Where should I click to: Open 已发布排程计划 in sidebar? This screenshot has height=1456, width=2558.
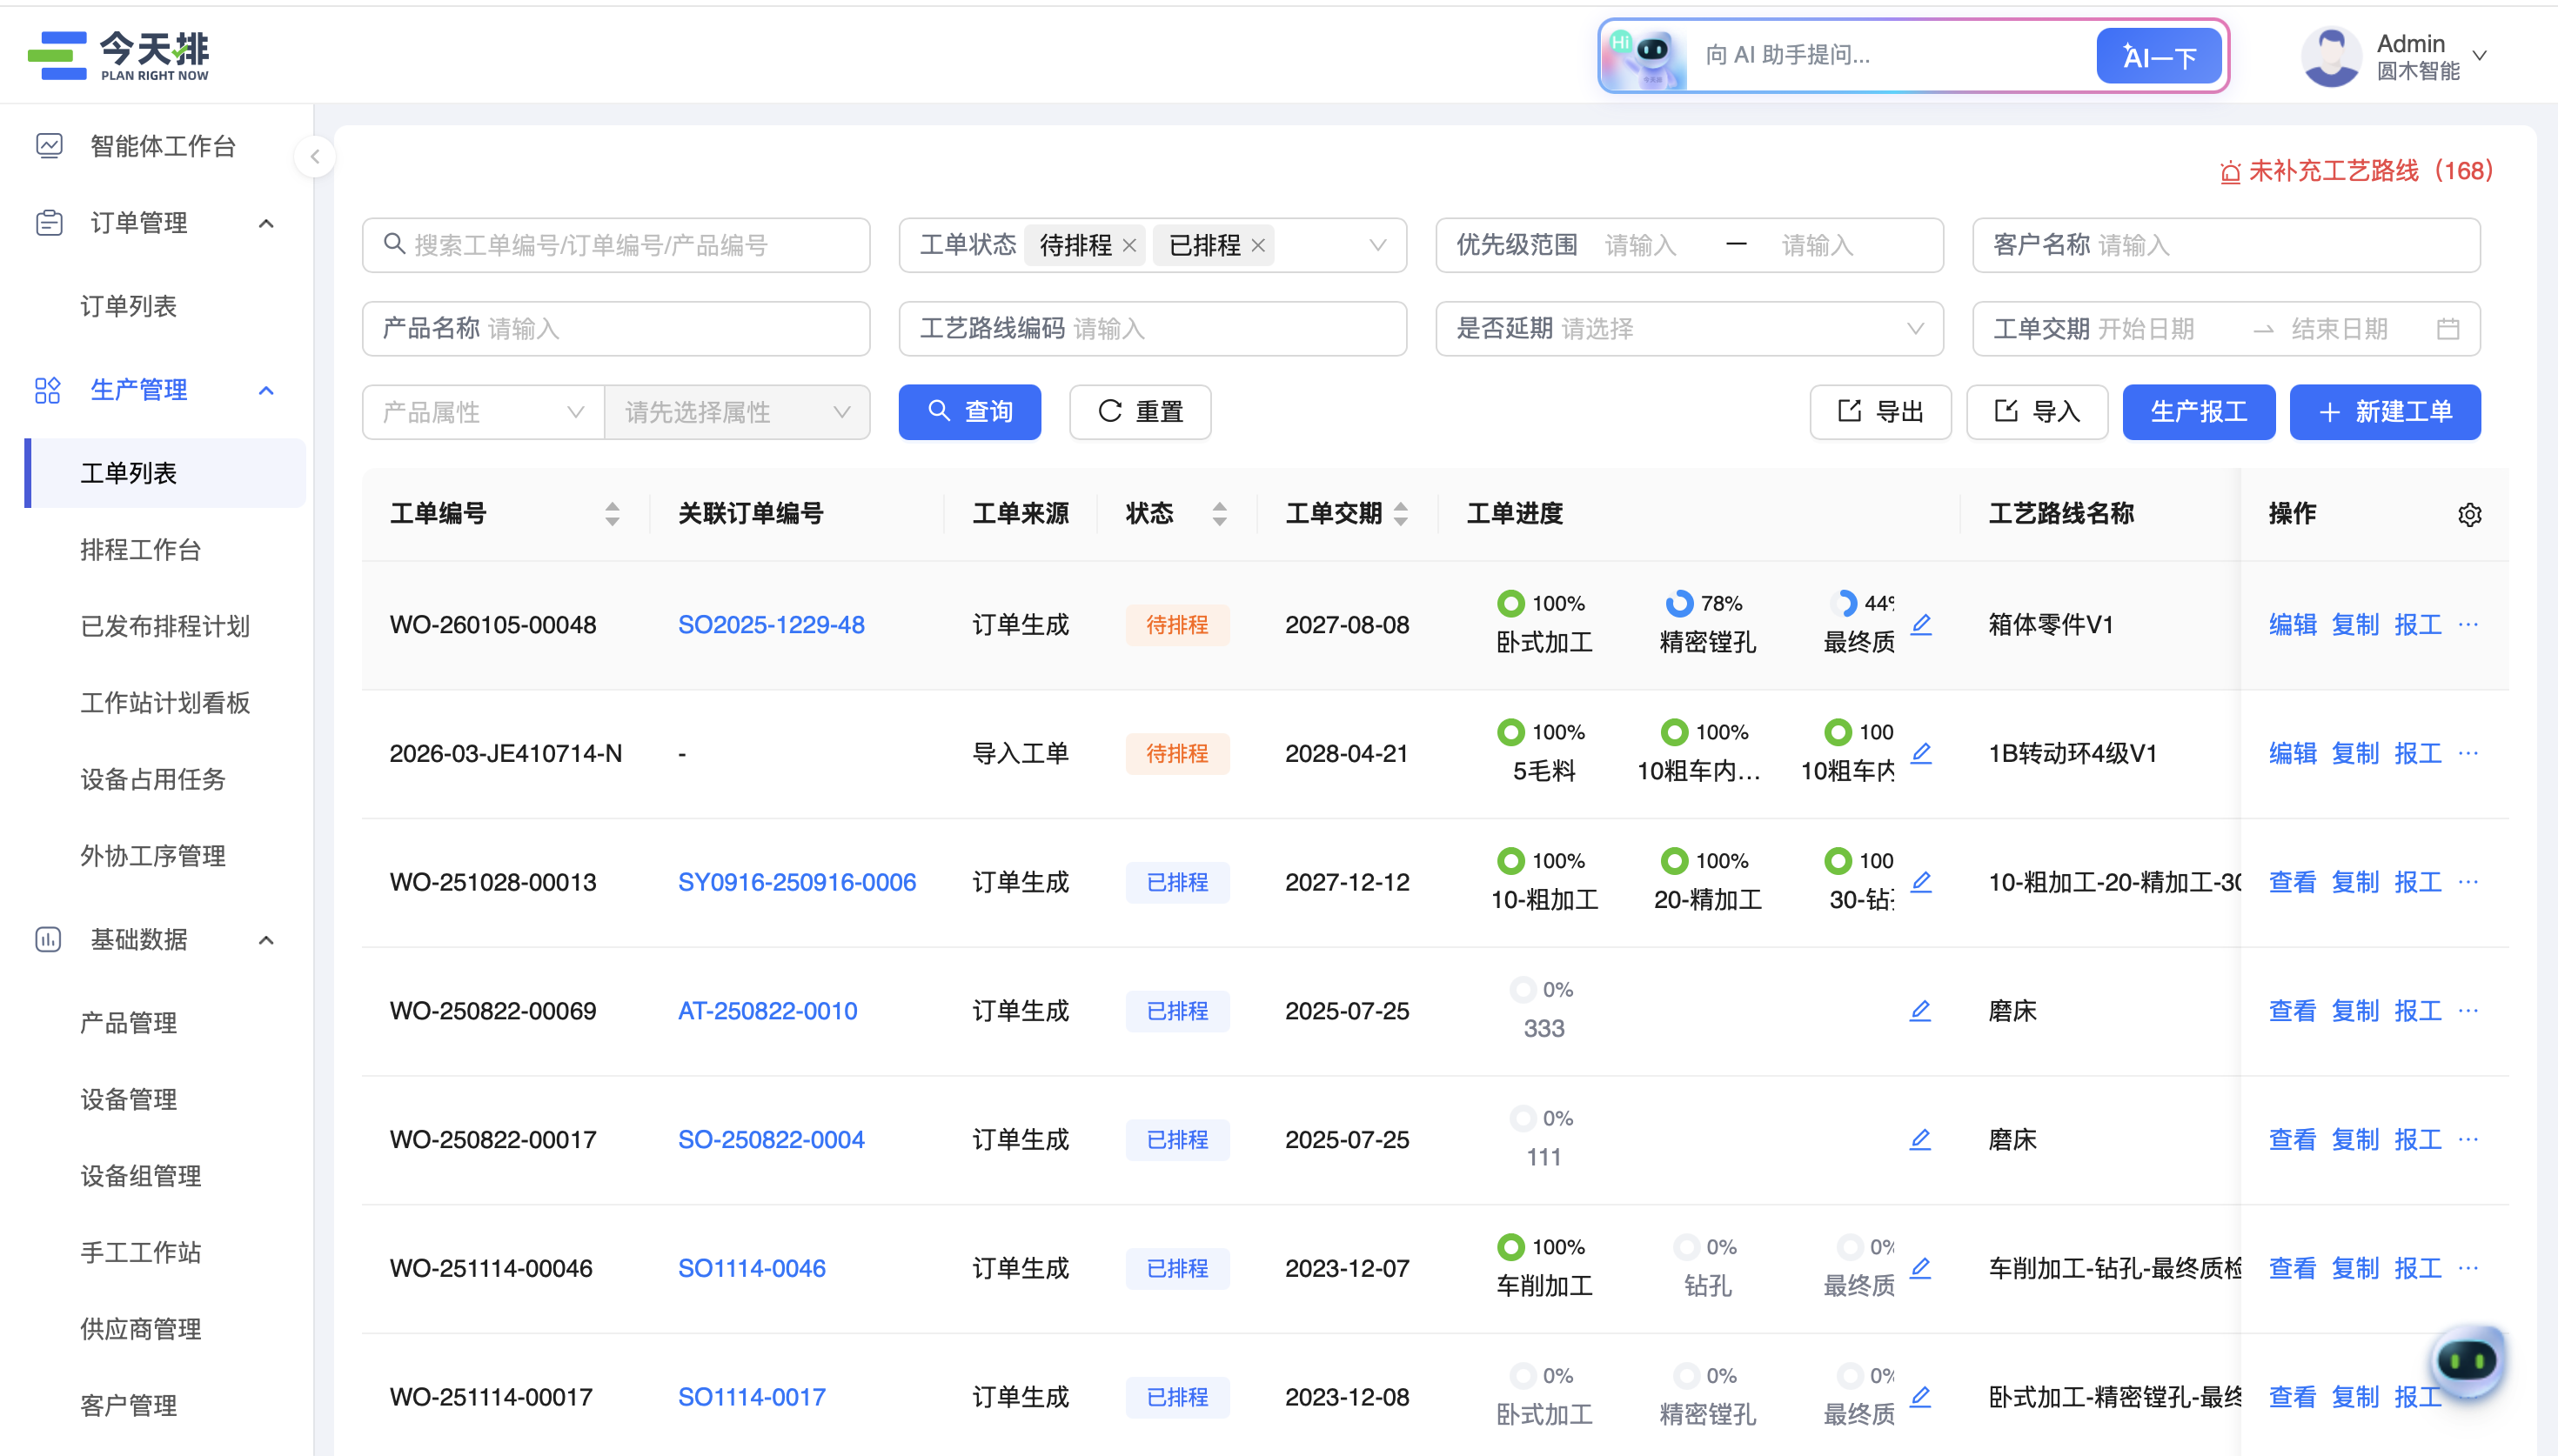click(165, 626)
